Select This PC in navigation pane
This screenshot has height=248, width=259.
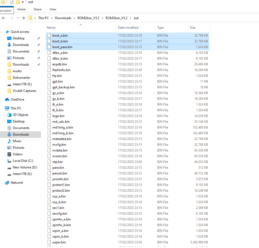pyautogui.click(x=16, y=108)
